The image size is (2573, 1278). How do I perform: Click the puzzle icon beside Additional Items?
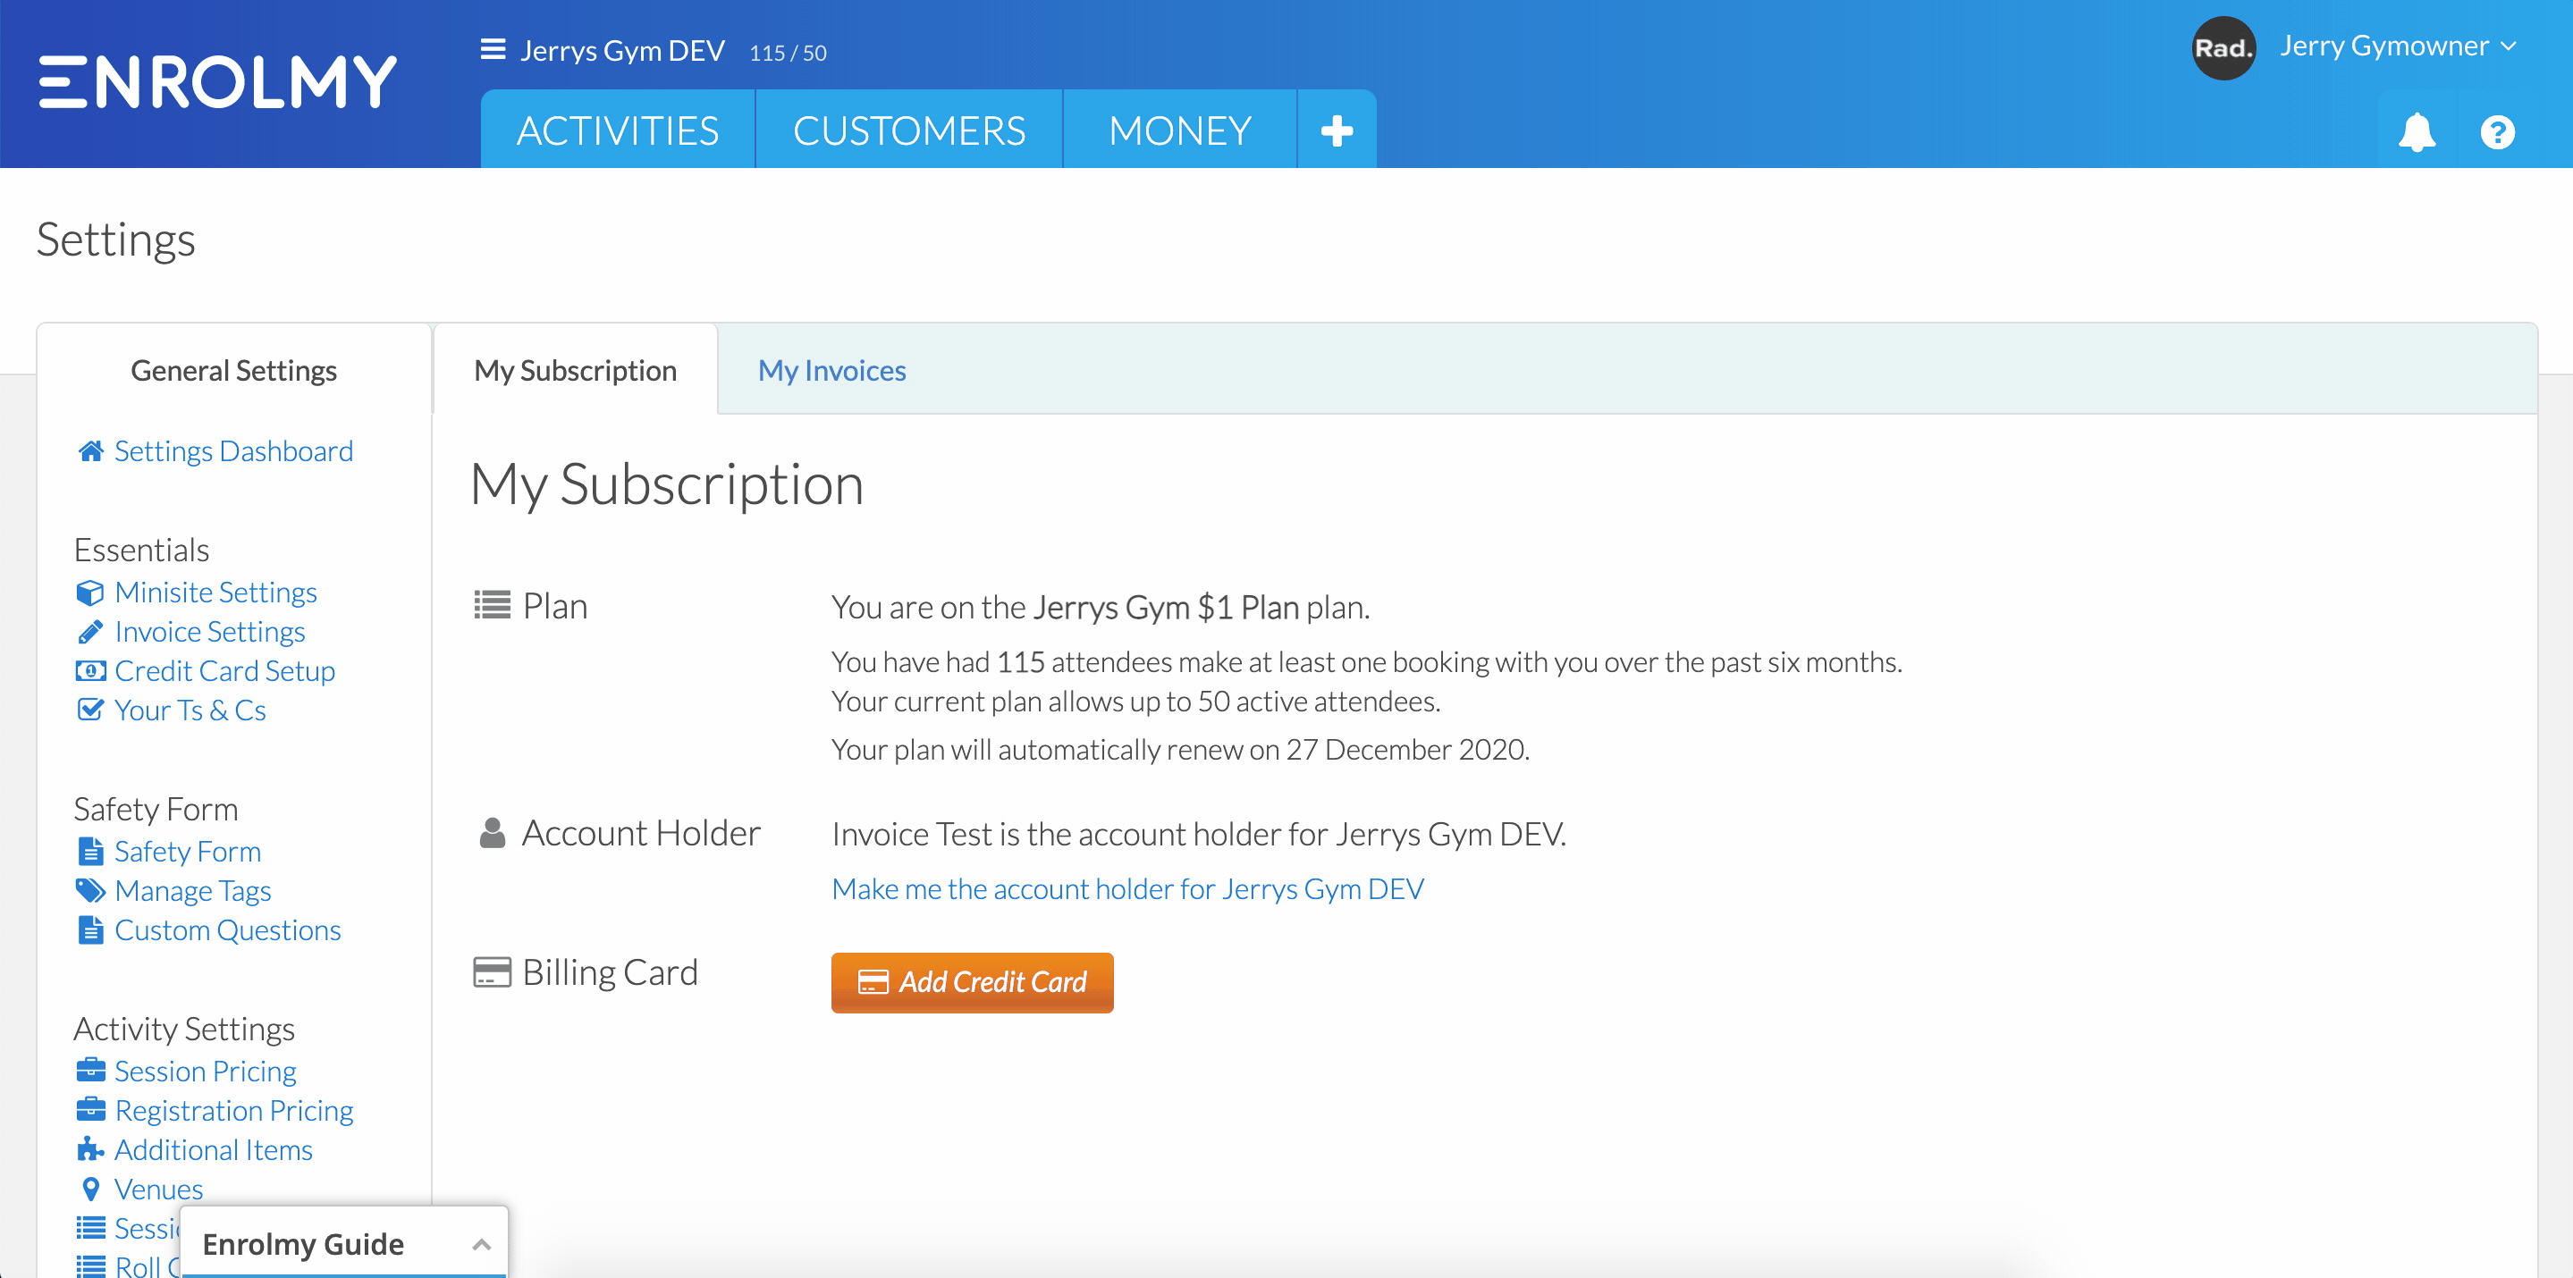(90, 1148)
